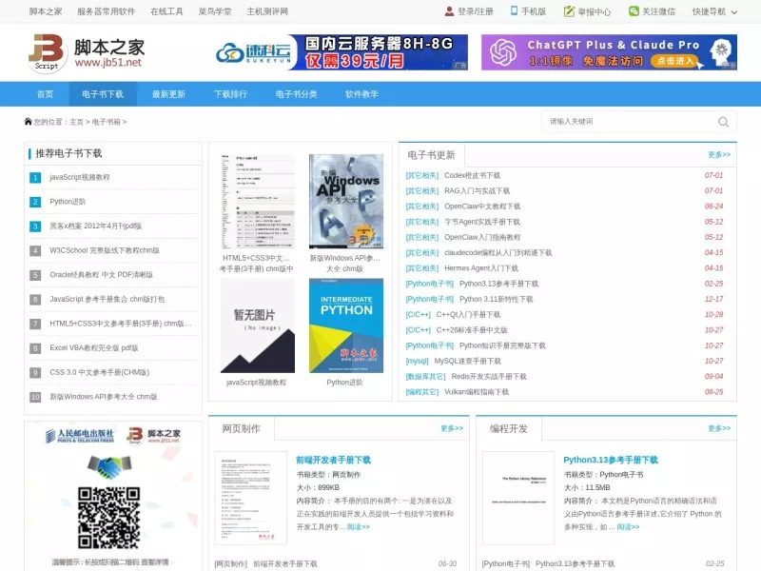Open Vulkan编程指南下载 entry
Screen dimensions: 761x571
(x=477, y=392)
